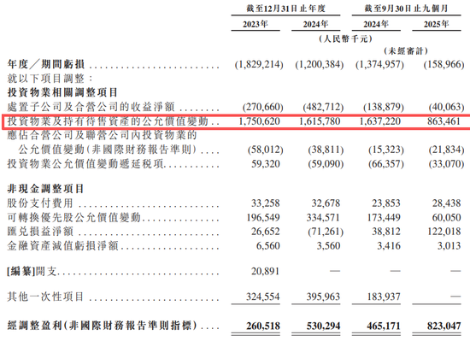Select the 經調整盈利 row label
Viewport: 470px width, 341px height.
click(103, 326)
